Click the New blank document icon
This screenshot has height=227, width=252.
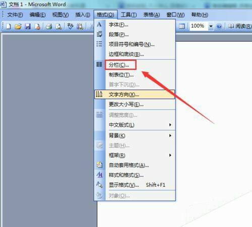pyautogui.click(x=9, y=27)
